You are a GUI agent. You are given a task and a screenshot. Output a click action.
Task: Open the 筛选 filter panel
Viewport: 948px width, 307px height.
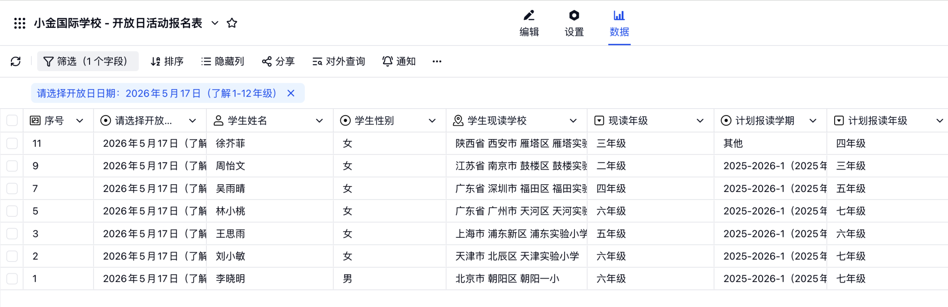pos(88,62)
